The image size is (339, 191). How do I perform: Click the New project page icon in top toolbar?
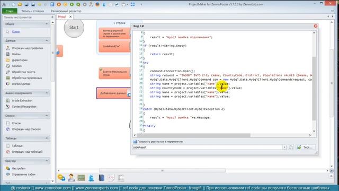[13, 4]
